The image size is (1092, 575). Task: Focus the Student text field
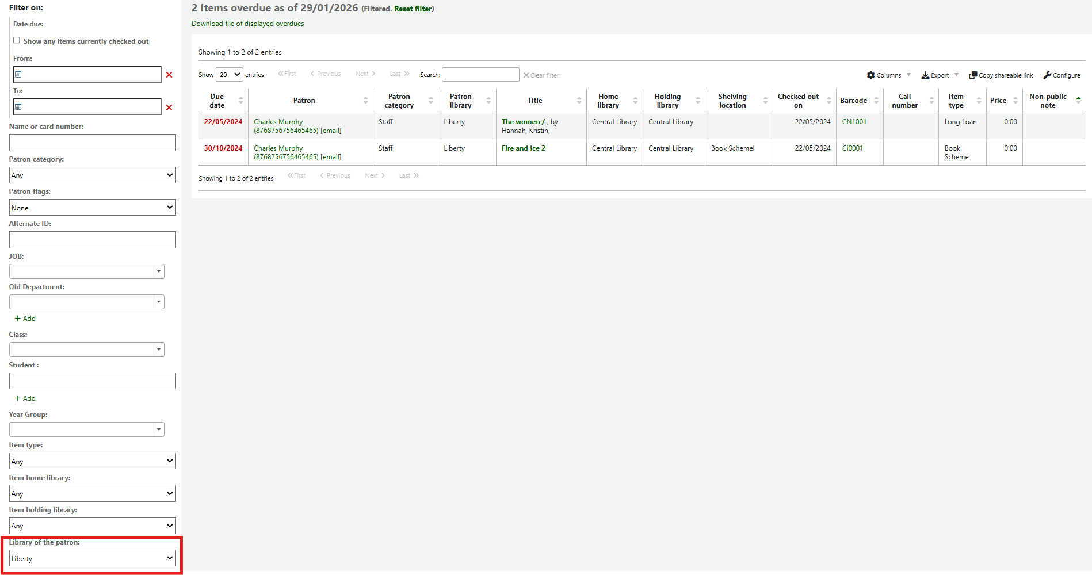pos(93,381)
